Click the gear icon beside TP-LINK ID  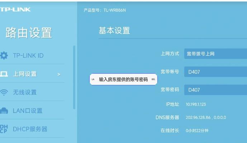(x=4, y=55)
